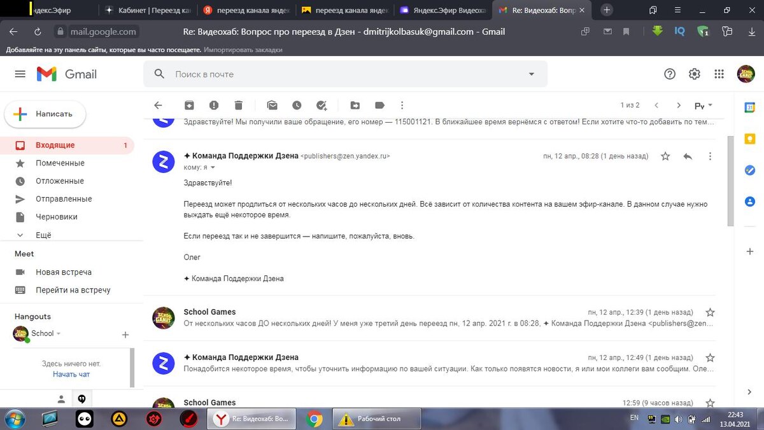Go back to inbox arrow
This screenshot has width=764, height=430.
[159, 105]
